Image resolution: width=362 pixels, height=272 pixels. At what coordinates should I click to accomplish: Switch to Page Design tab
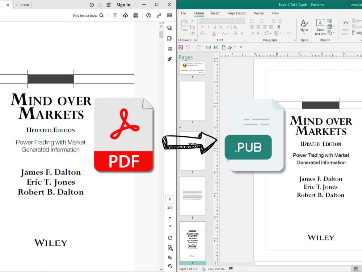coord(237,13)
